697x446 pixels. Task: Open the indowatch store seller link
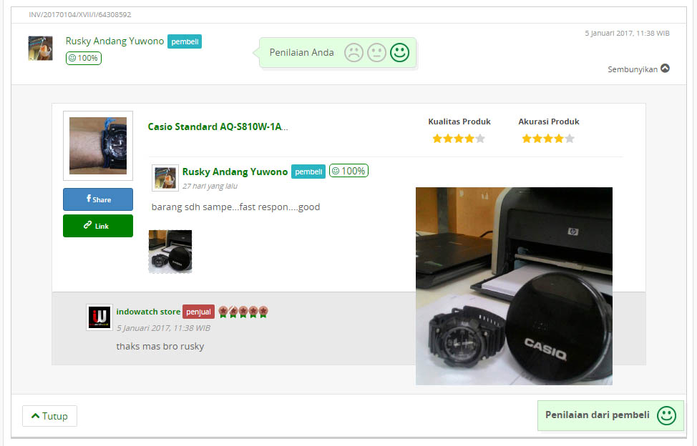148,312
